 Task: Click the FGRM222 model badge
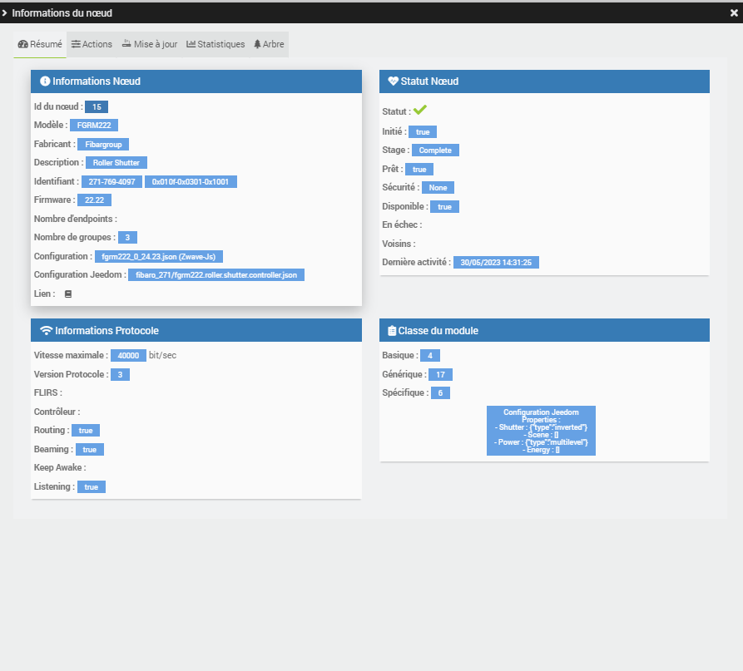pos(94,126)
